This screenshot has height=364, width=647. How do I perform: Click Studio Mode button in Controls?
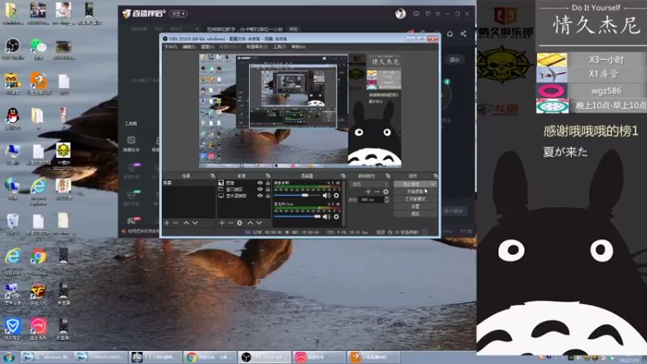pos(415,199)
